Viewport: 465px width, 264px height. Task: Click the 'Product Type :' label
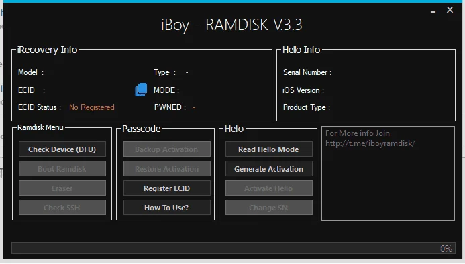coord(307,107)
